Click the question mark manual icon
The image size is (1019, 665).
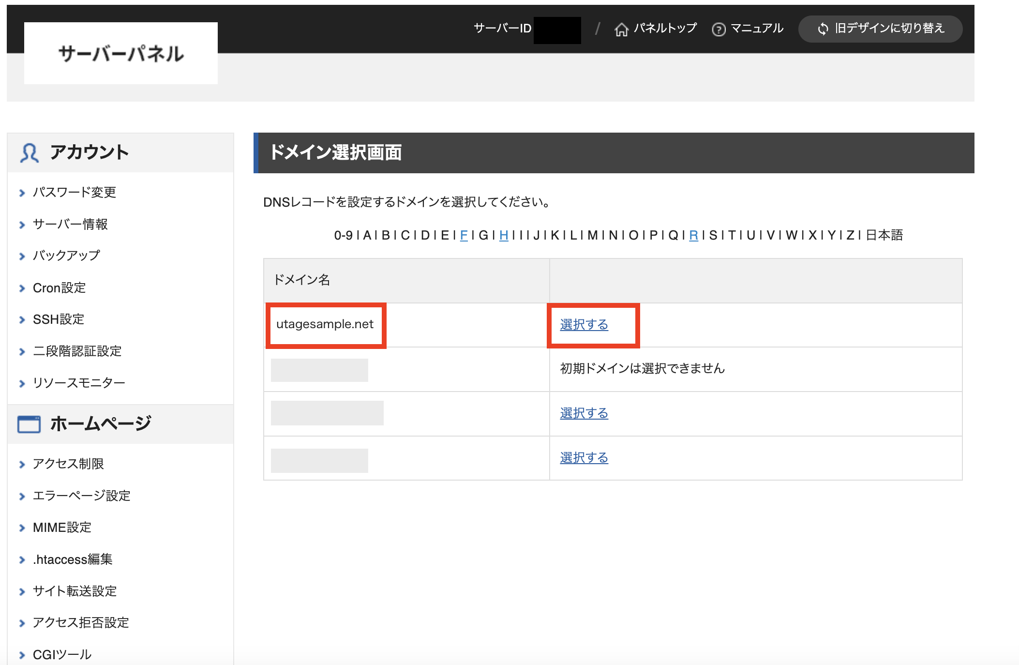point(719,30)
